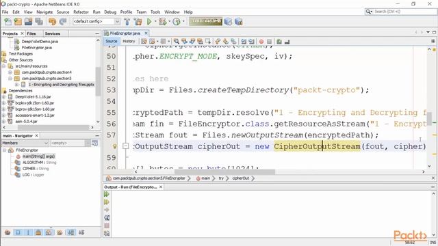Viewport: 438px width, 246px height.
Task: Toggle bookmark in editor toolbar
Action: 233,41
